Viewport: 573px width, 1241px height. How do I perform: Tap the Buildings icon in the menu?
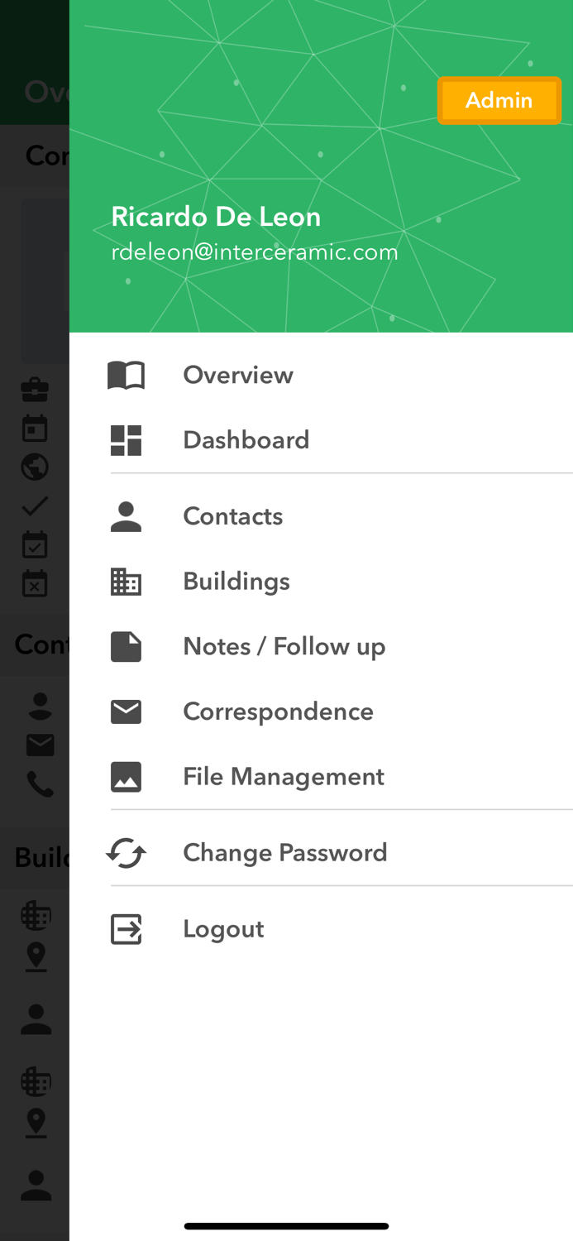tap(126, 582)
